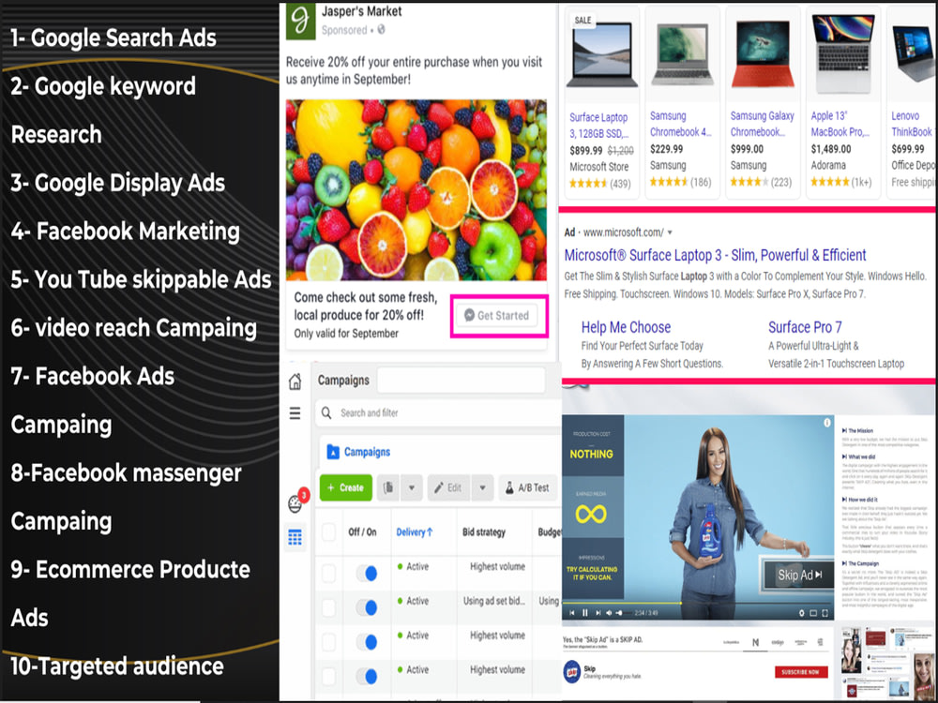Toggle off the first active campaign switch
Image resolution: width=938 pixels, height=703 pixels.
tap(366, 574)
